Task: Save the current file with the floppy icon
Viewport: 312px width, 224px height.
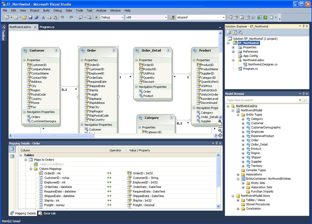Action: coord(30,18)
